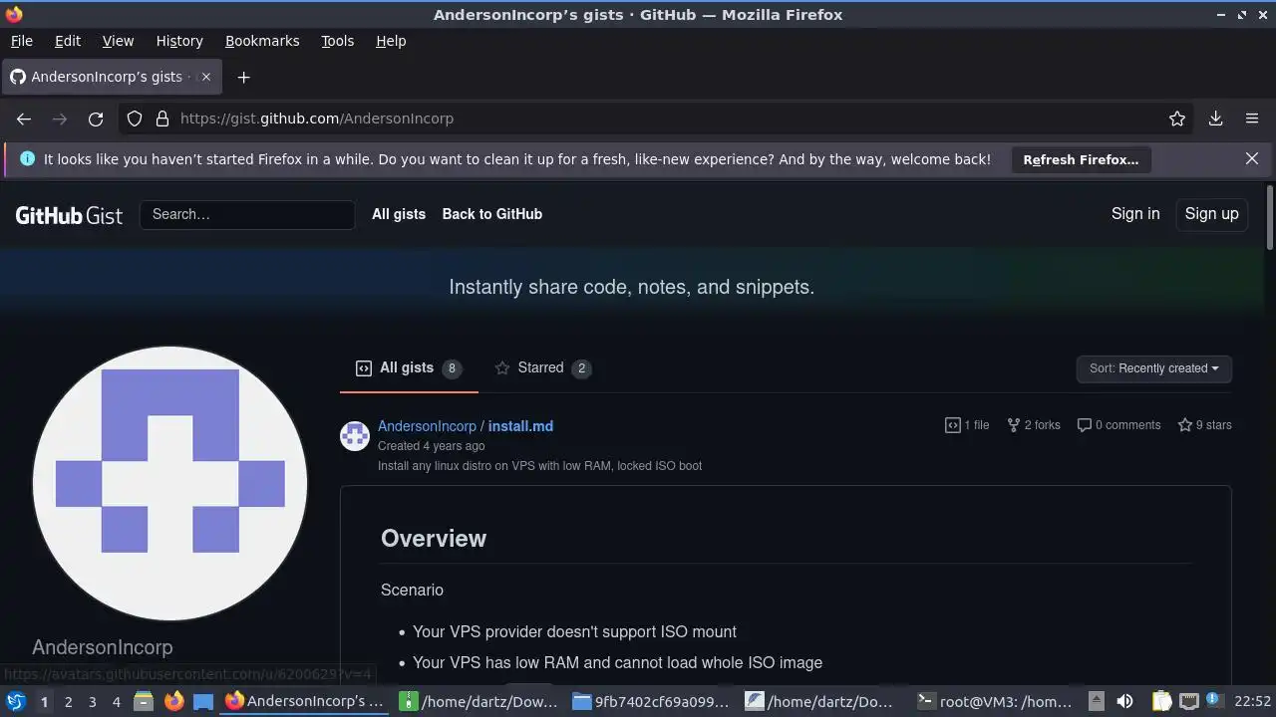Click the 'Created 4 years ago' text
The height and width of the screenshot is (717, 1276).
coord(431,446)
